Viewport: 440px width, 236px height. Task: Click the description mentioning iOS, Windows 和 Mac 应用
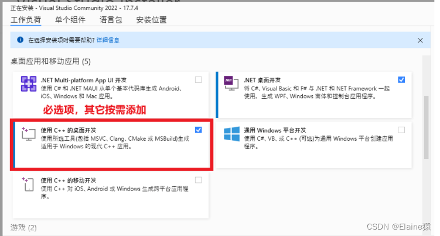(112, 92)
